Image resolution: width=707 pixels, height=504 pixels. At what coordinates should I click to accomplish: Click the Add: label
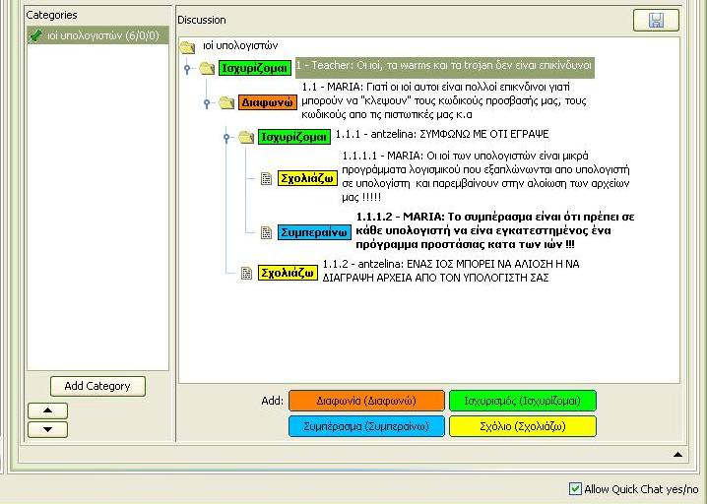pos(273,401)
